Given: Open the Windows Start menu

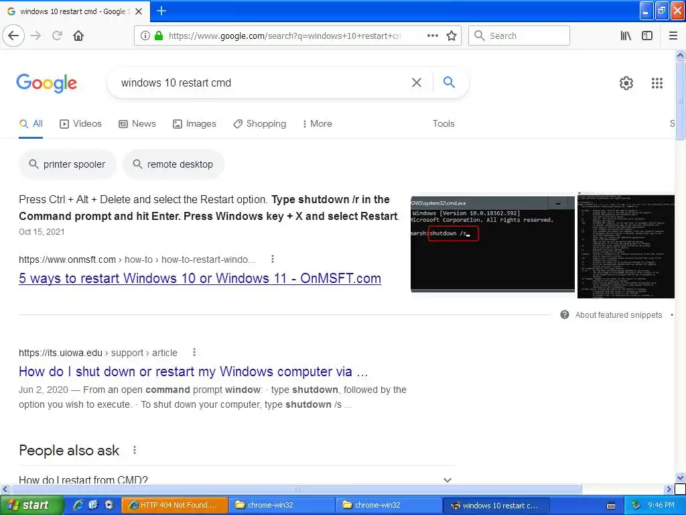Looking at the screenshot, I should [x=32, y=506].
